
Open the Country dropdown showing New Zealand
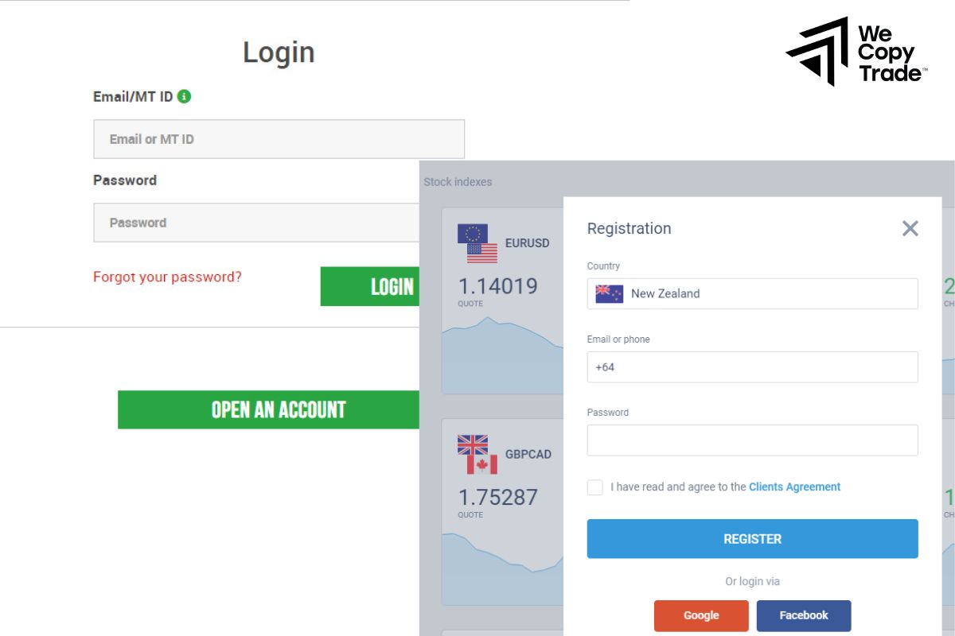pos(752,293)
